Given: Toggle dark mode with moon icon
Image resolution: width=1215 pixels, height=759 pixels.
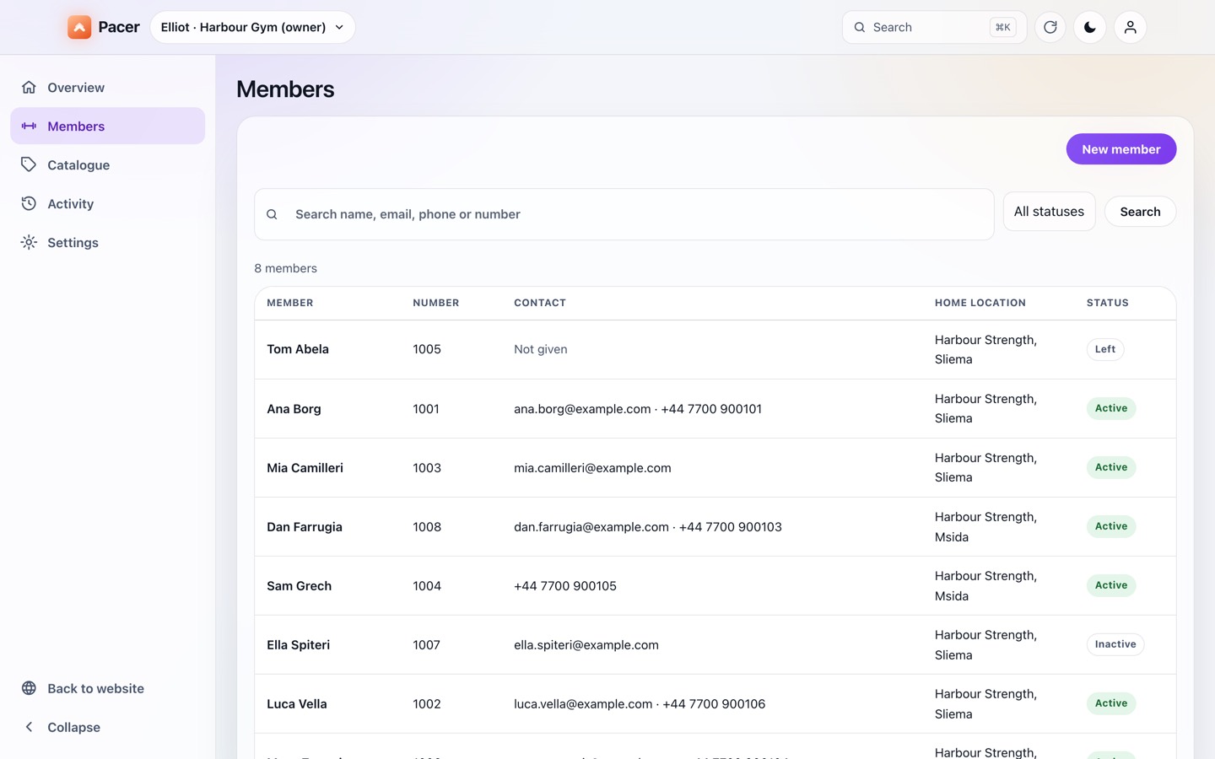Looking at the screenshot, I should tap(1090, 27).
